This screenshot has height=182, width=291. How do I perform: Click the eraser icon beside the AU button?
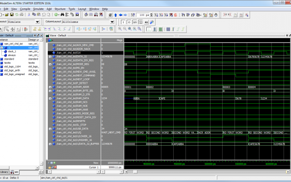coord(151,22)
